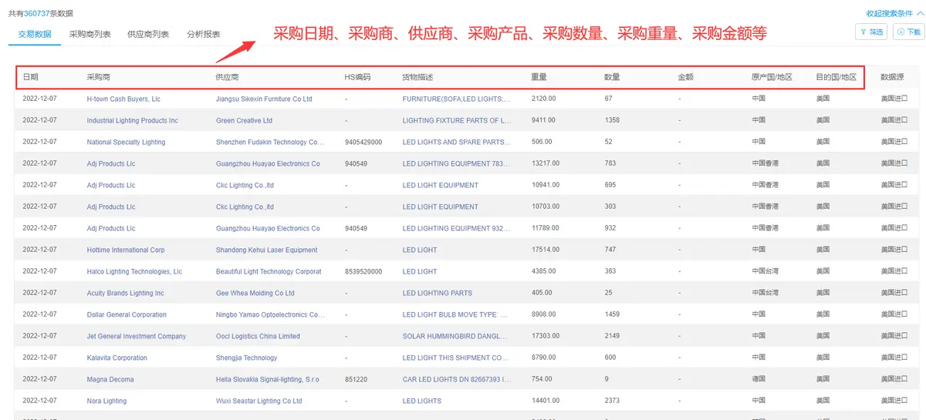Open supplier Green Creative Ltd
926x420 pixels.
pyautogui.click(x=244, y=120)
